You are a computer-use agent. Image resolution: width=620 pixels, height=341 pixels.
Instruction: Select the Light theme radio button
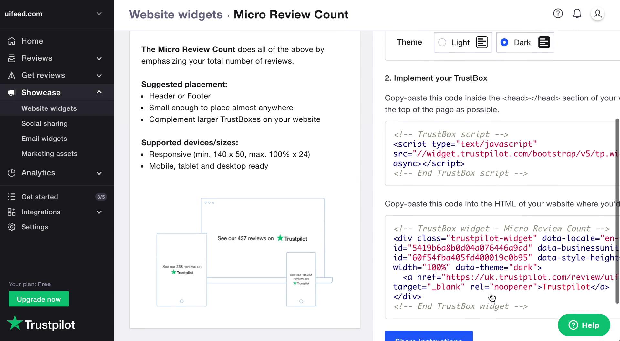442,42
